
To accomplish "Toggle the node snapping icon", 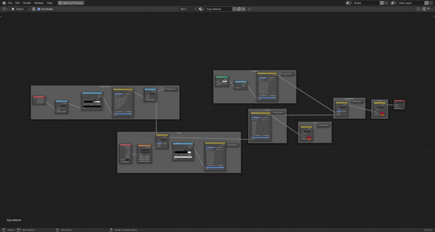I will 424,9.
